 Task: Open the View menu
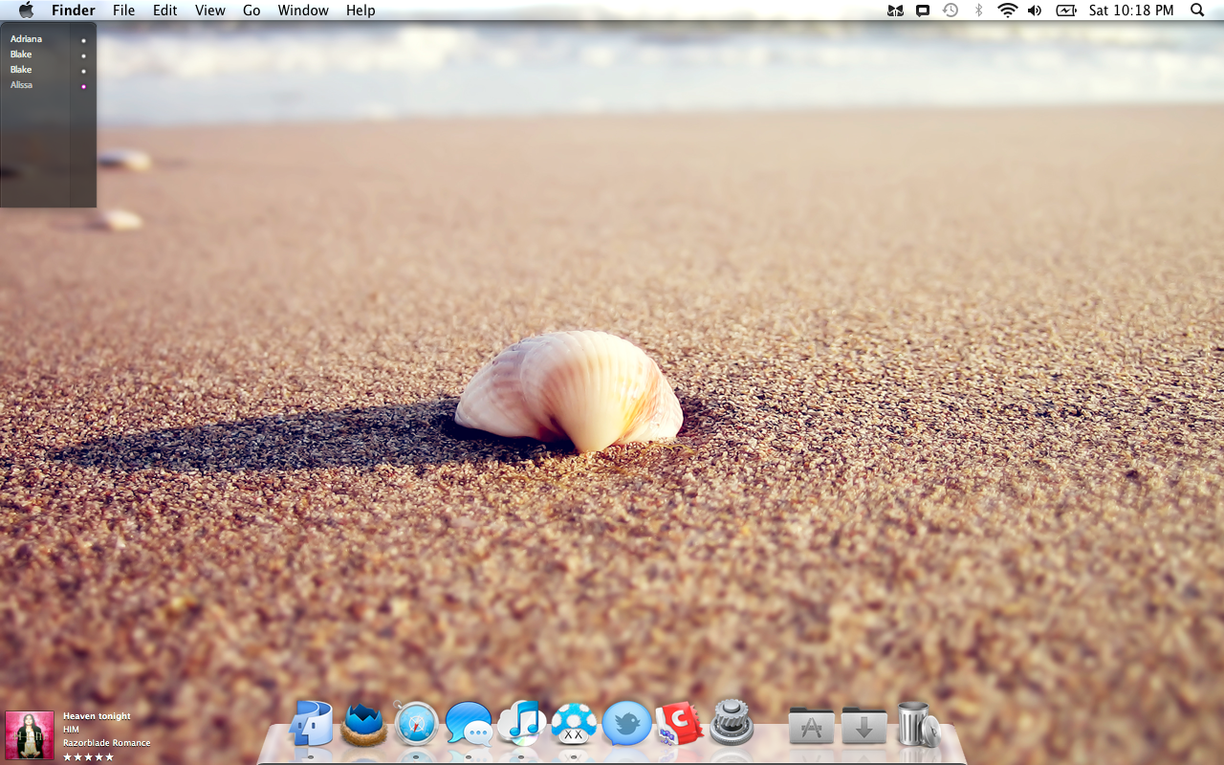[210, 11]
